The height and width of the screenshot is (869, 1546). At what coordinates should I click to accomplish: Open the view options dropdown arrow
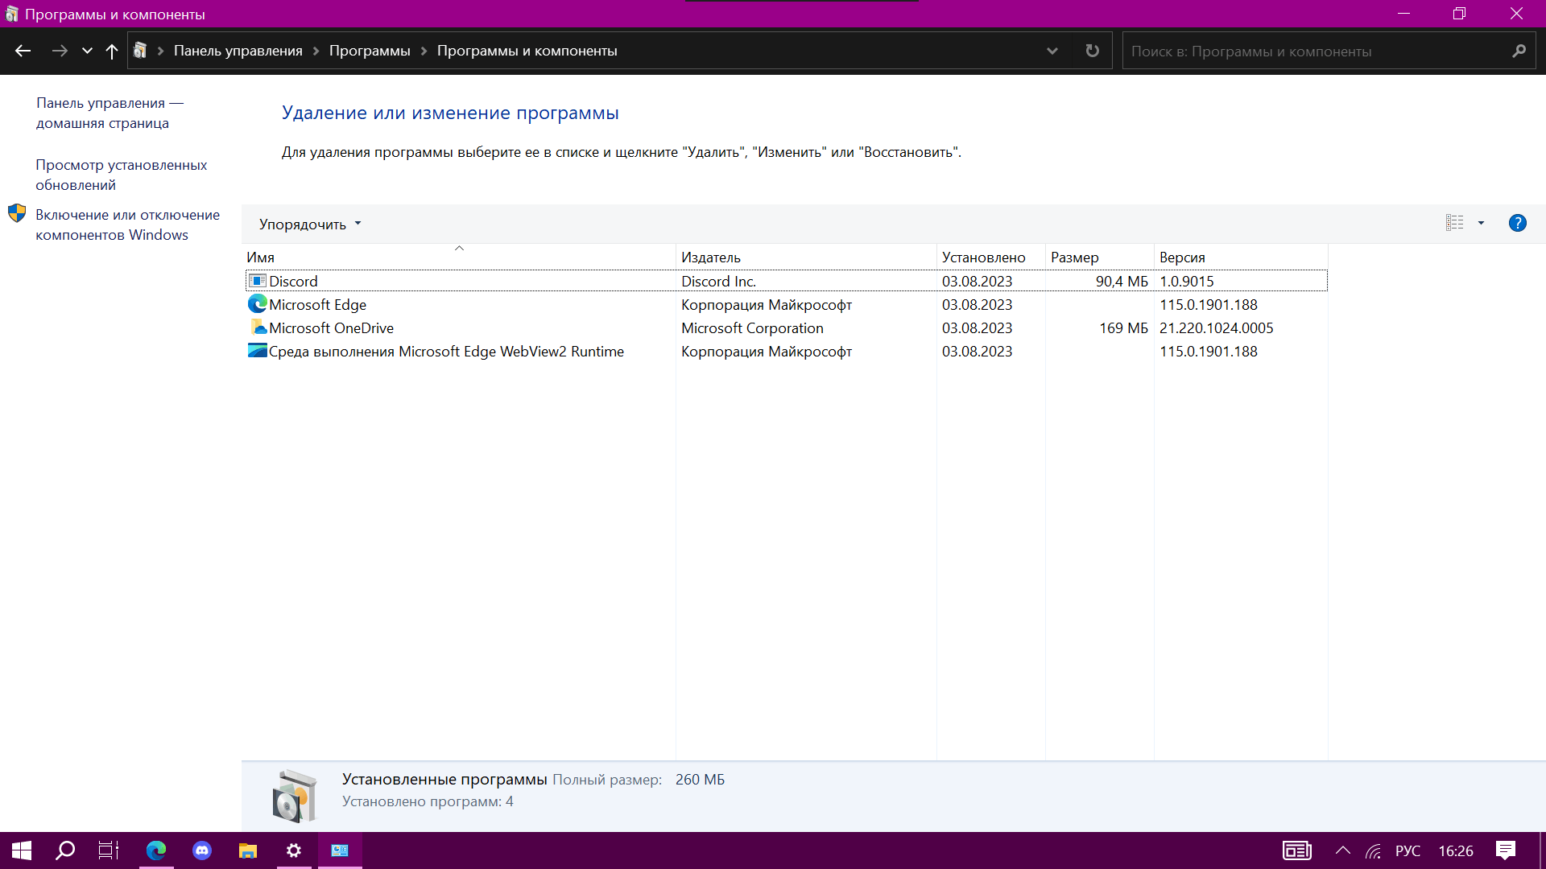coord(1481,223)
